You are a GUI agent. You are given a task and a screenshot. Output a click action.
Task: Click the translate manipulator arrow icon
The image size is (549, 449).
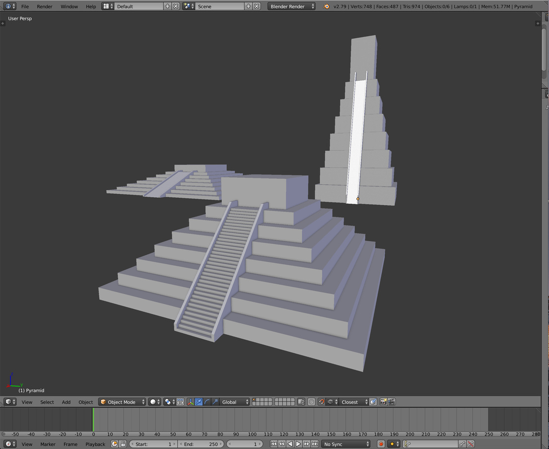coord(199,402)
